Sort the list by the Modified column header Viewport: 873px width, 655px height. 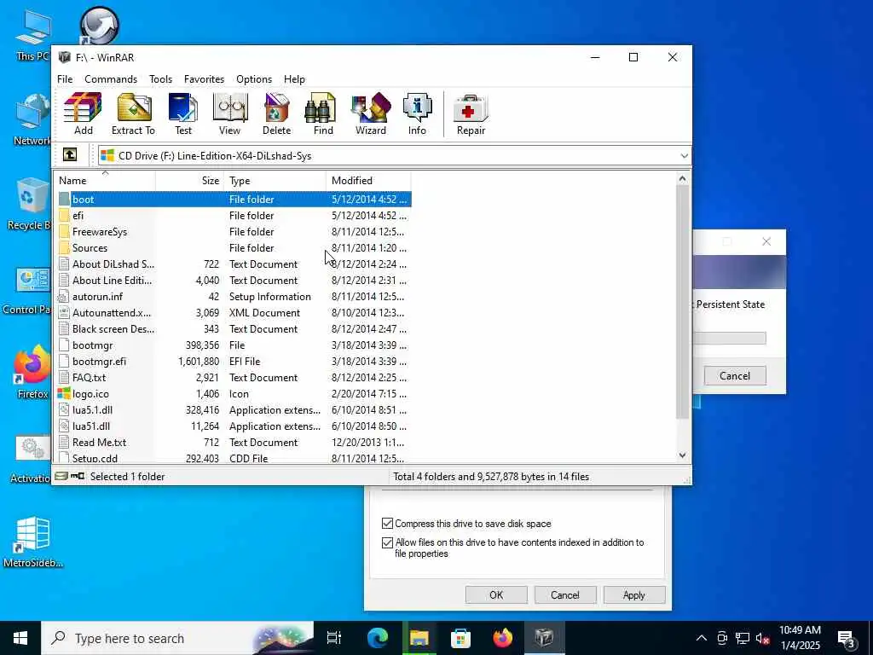tap(368, 181)
